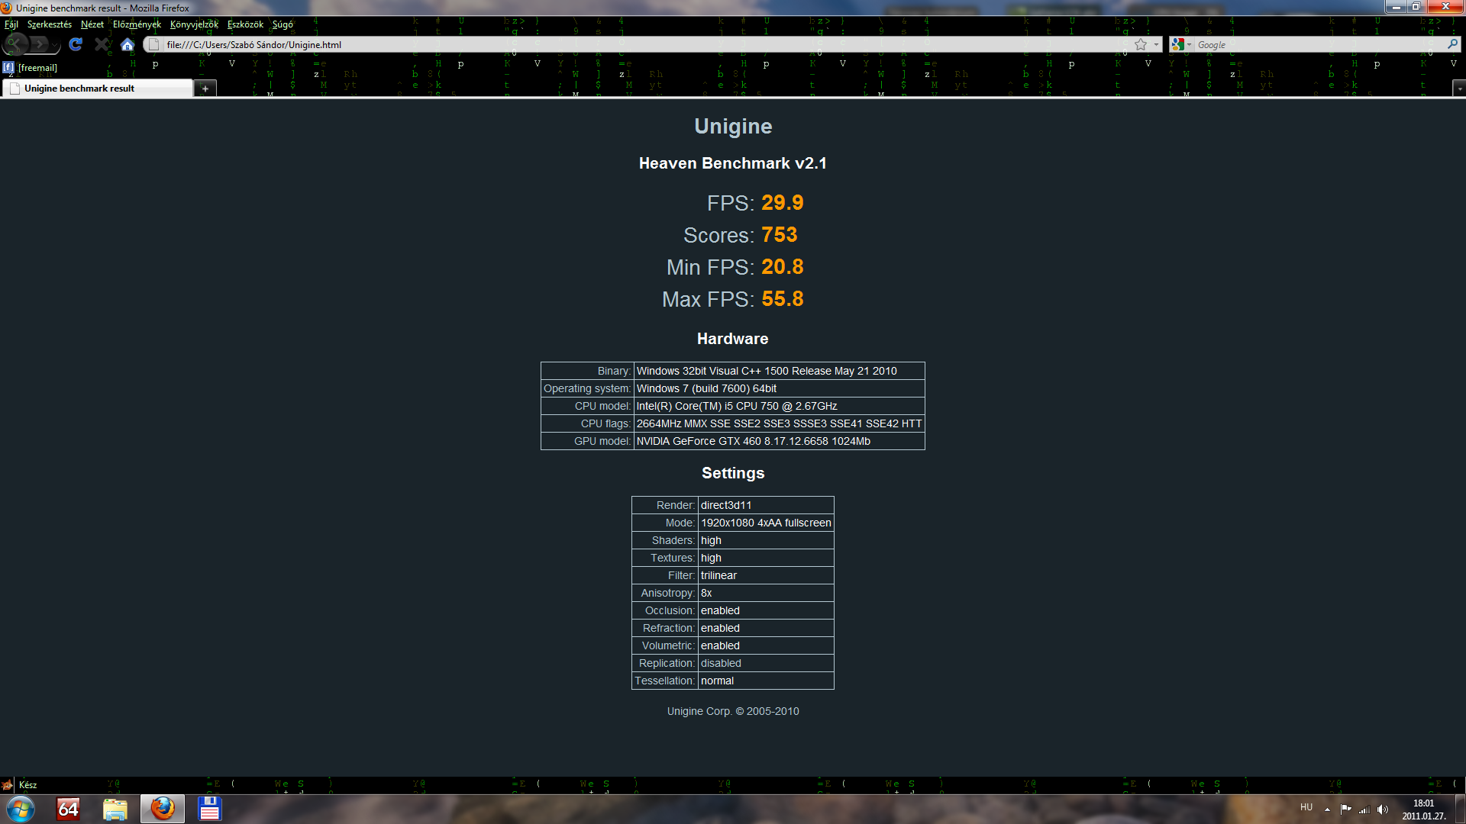Open the Eszközök menu
The width and height of the screenshot is (1466, 824).
(245, 24)
